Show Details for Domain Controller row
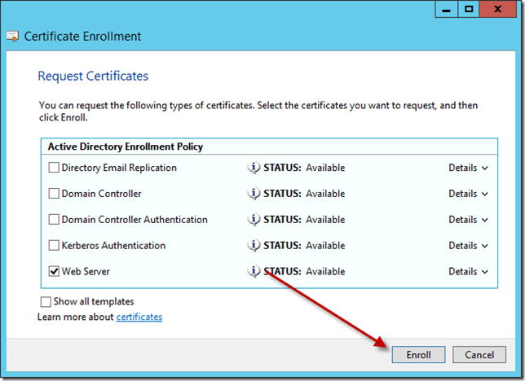 pyautogui.click(x=468, y=194)
